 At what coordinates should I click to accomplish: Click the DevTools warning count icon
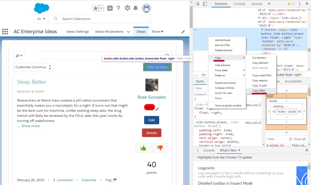290,4
